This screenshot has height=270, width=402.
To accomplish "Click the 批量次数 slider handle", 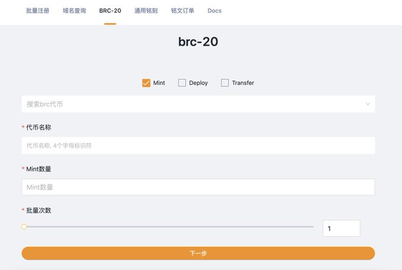I will (24, 227).
